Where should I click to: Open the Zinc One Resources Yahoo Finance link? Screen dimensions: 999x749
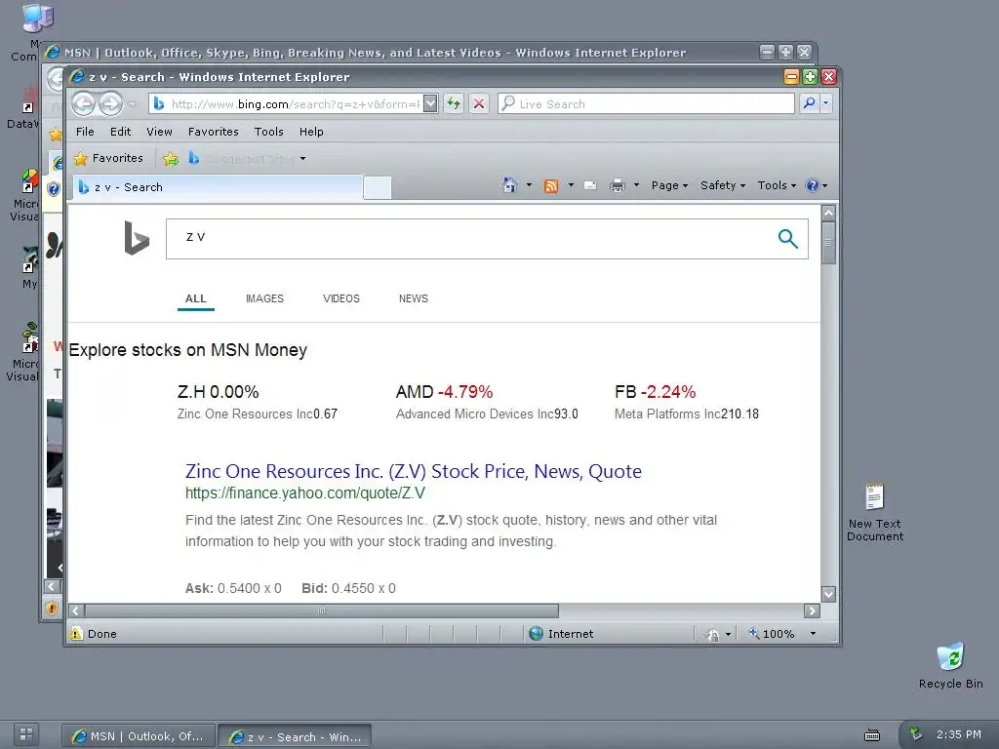[x=414, y=471]
